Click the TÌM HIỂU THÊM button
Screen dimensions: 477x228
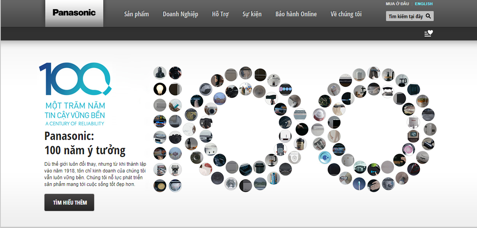(x=69, y=203)
